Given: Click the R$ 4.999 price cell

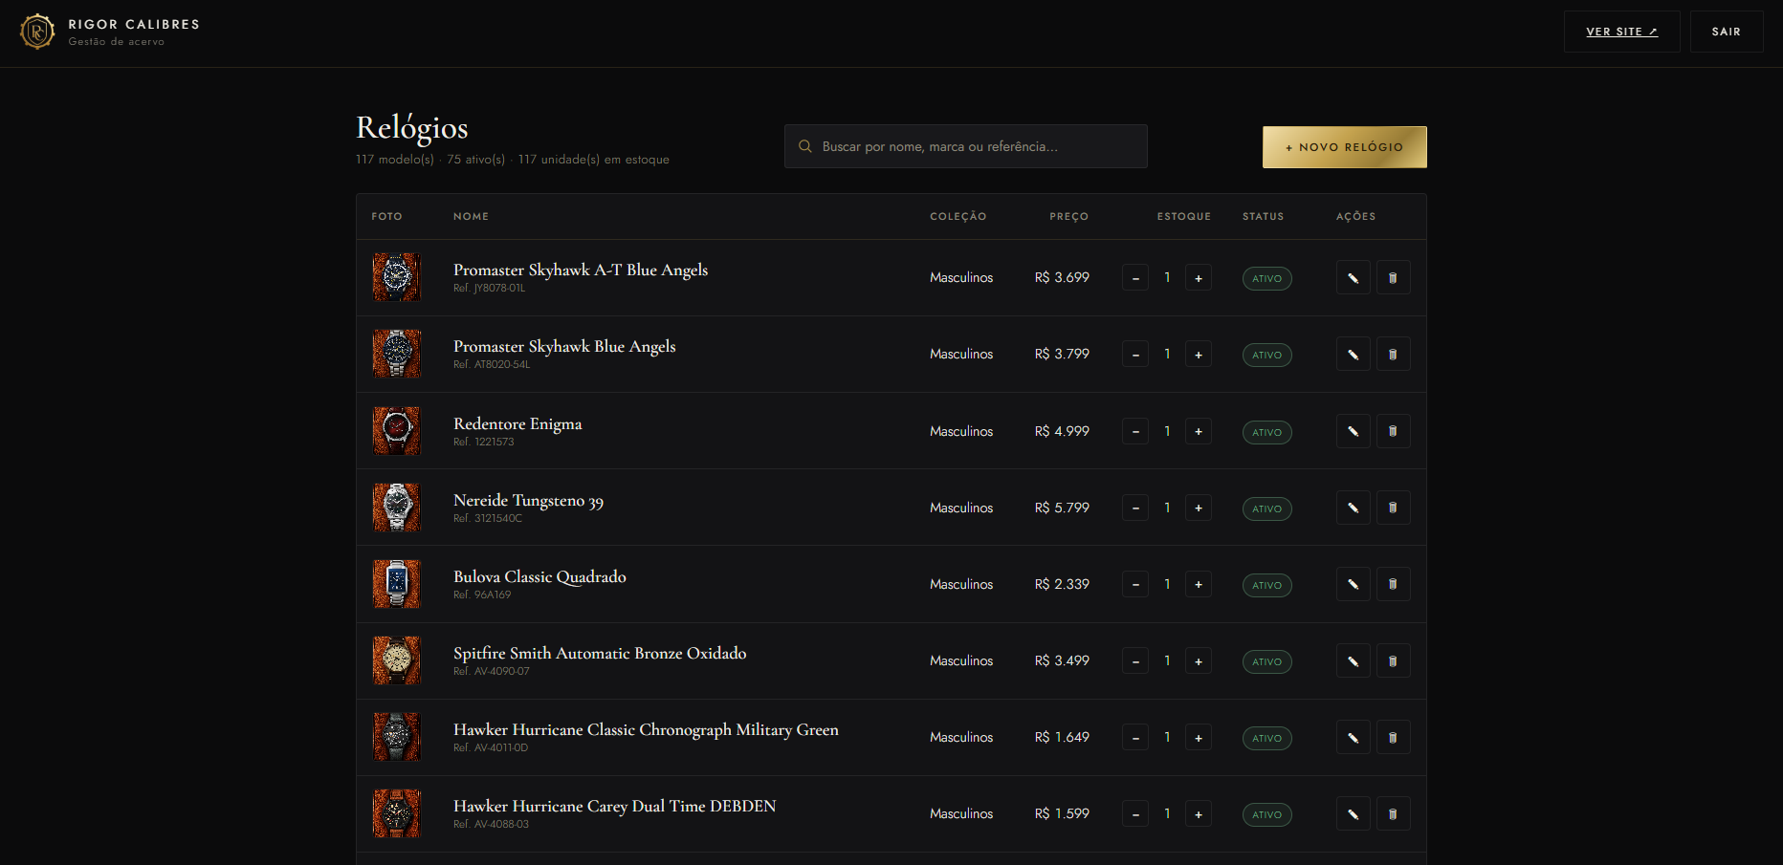Looking at the screenshot, I should [x=1062, y=431].
